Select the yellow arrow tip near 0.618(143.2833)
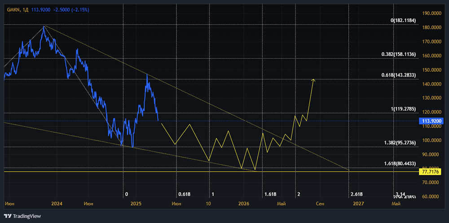Image resolution: width=449 pixels, height=223 pixels. [x=313, y=80]
